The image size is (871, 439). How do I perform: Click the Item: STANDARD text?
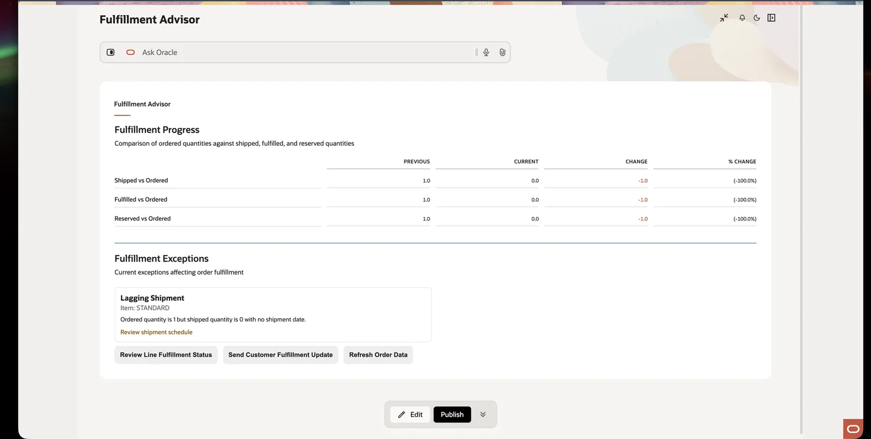tap(145, 308)
